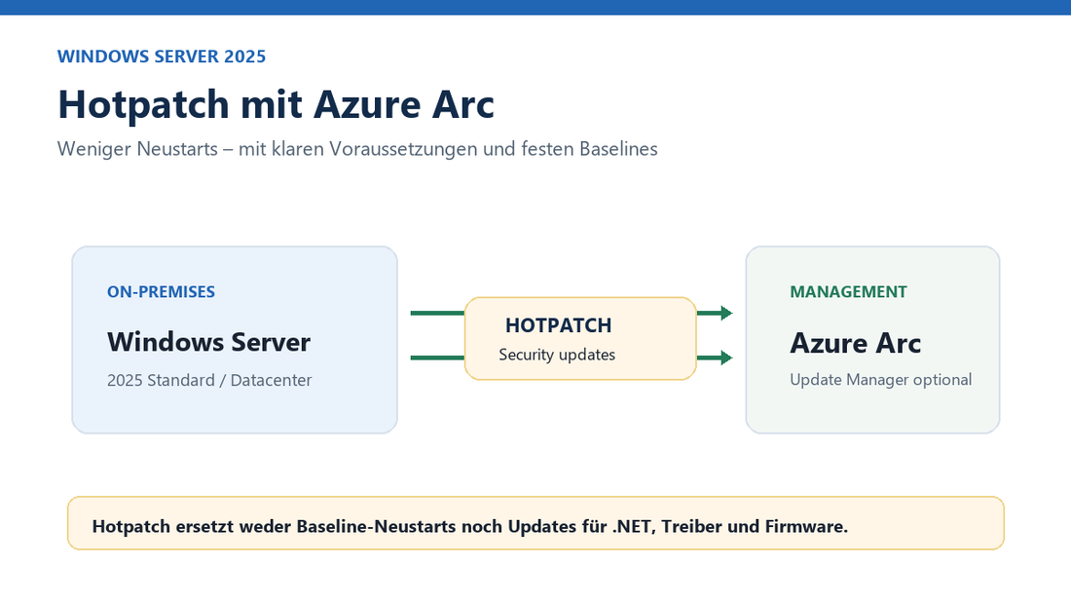Click 'Update Manager optional' text
Screen dimensions: 1071x603
tap(880, 380)
